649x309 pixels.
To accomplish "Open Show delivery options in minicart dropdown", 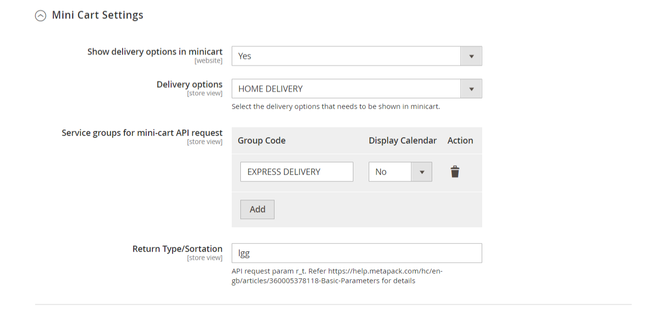I will tap(357, 56).
